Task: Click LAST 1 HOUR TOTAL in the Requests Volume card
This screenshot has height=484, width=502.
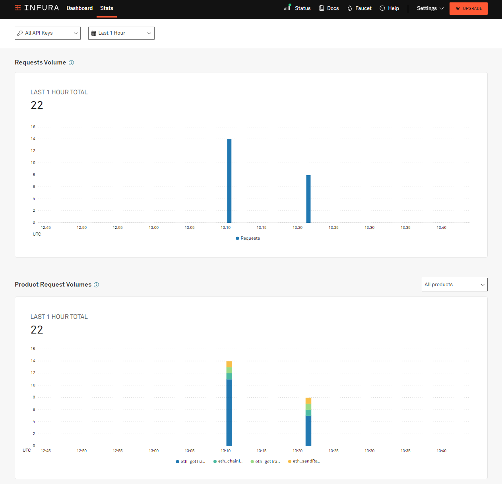Action: (59, 92)
